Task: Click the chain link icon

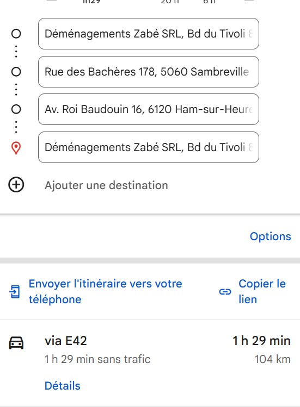Action: point(225,292)
